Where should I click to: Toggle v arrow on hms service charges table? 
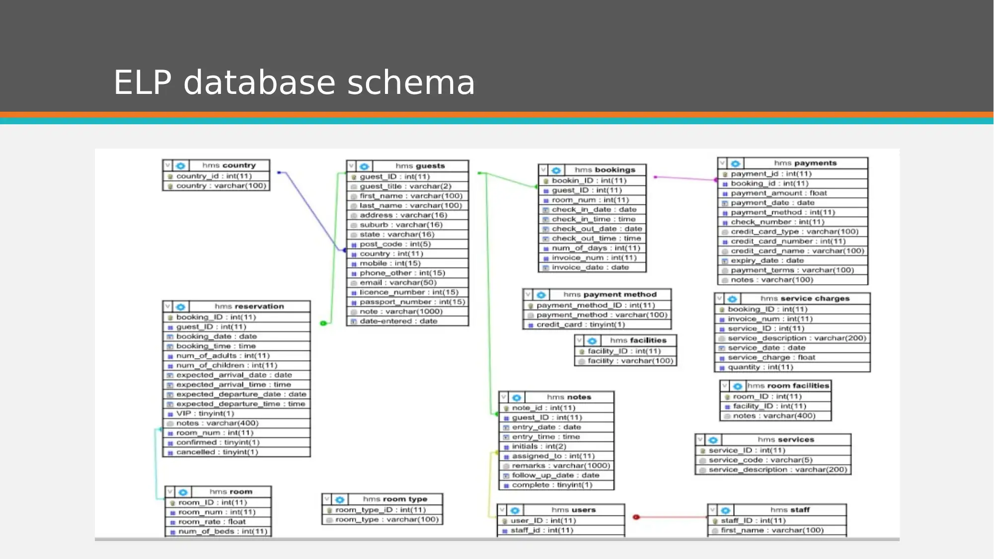(720, 299)
